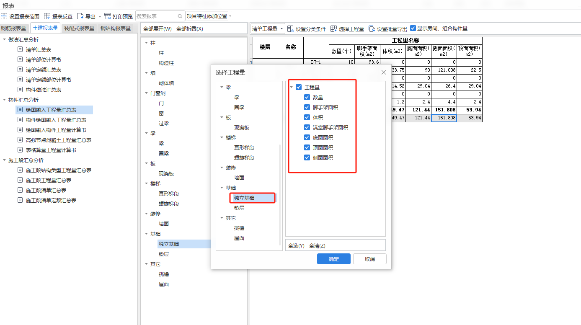Click the search magnifier icon in 搜索报表
The image size is (581, 325).
click(x=180, y=16)
